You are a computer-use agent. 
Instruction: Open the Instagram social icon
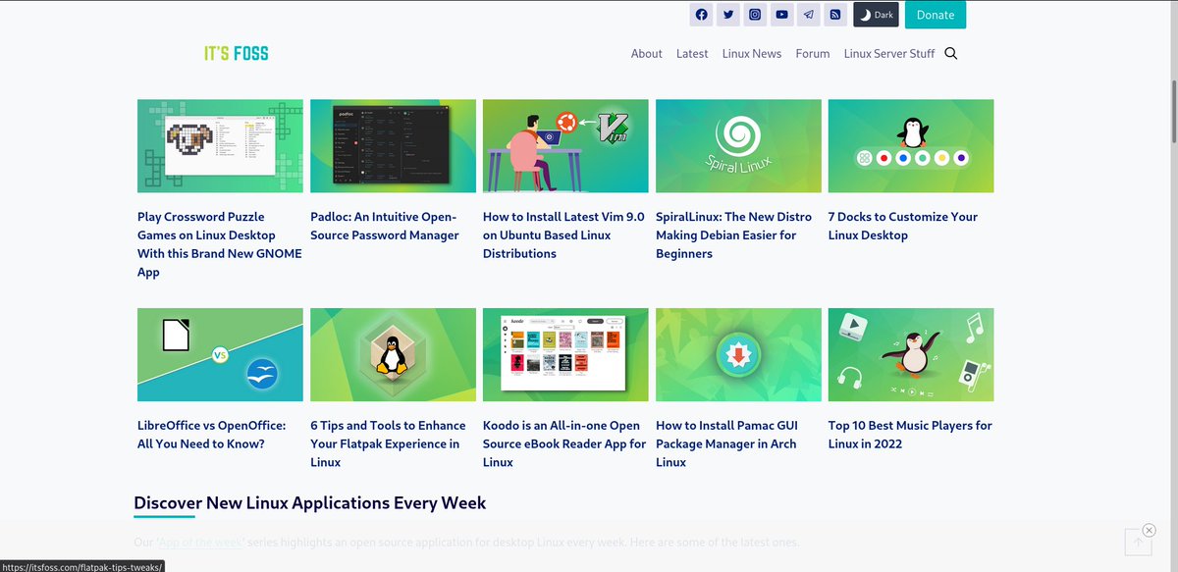coord(755,15)
